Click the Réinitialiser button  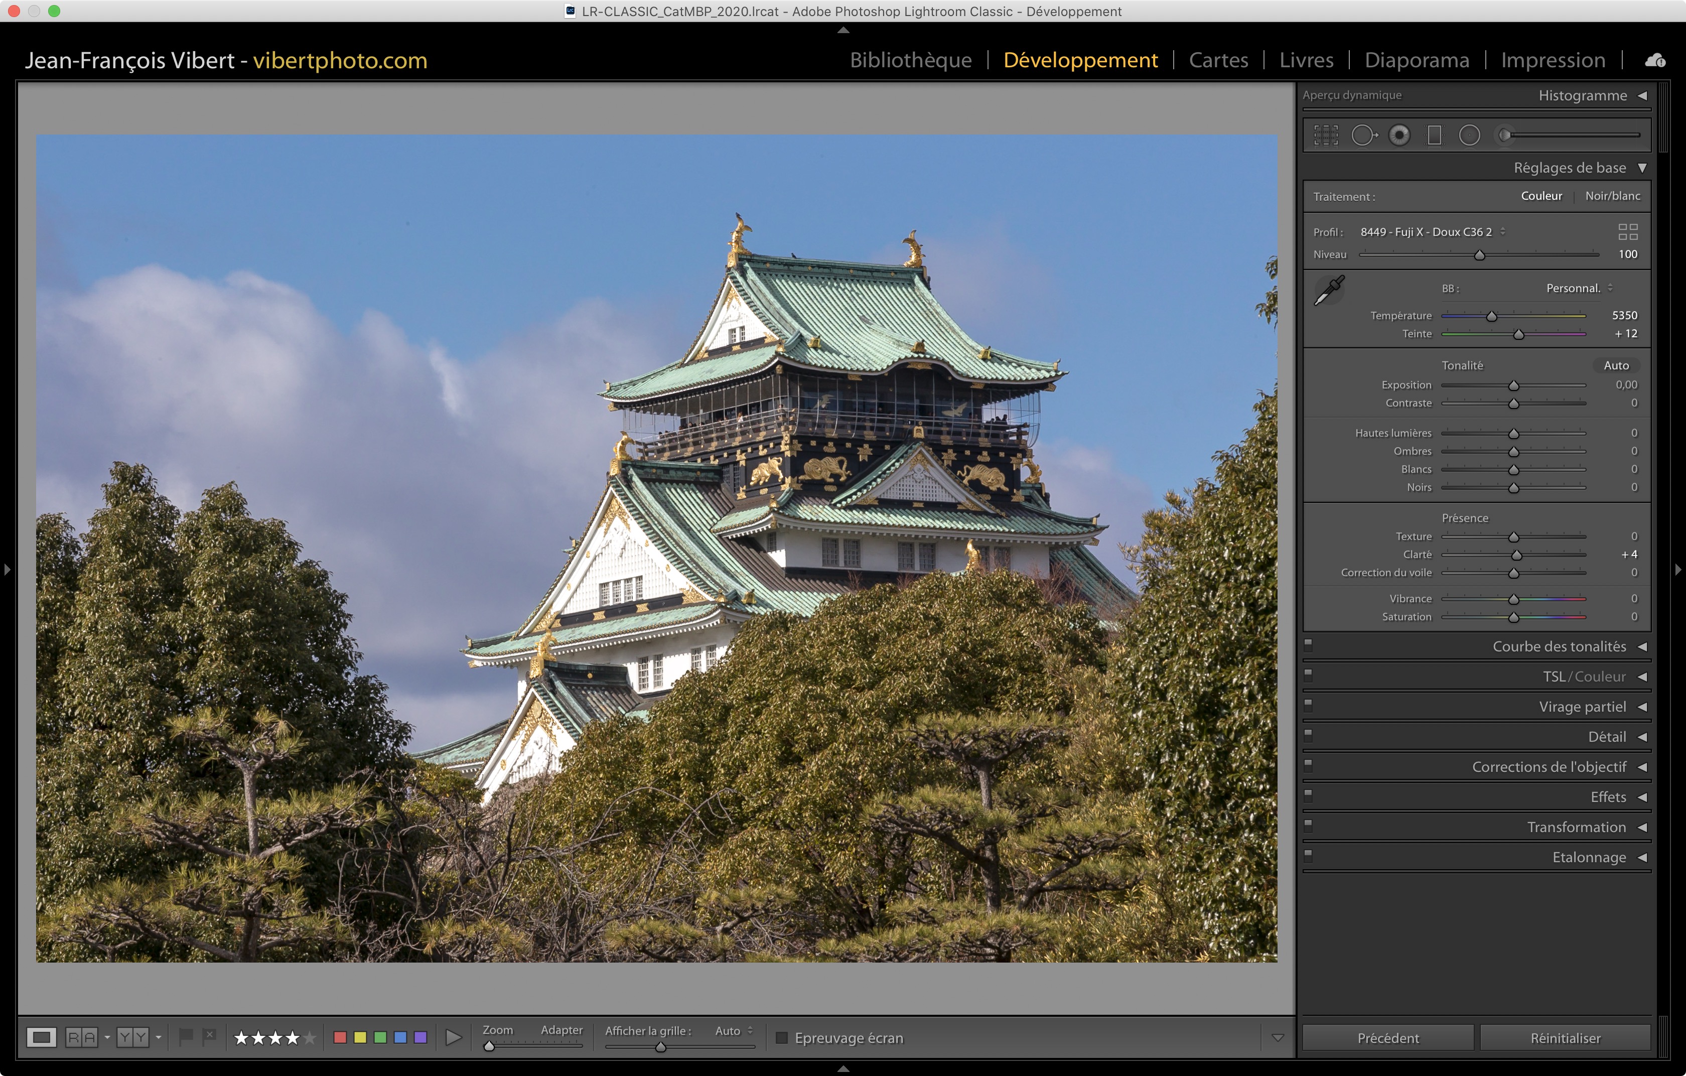1565,1037
